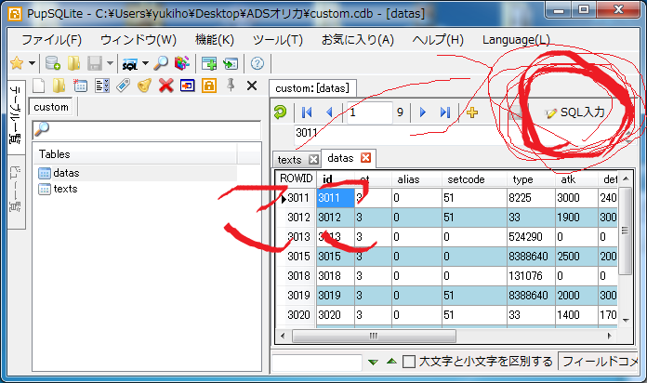This screenshot has height=383, width=647.
Task: Click the open database folder icon in top toolbar
Action: (x=73, y=63)
